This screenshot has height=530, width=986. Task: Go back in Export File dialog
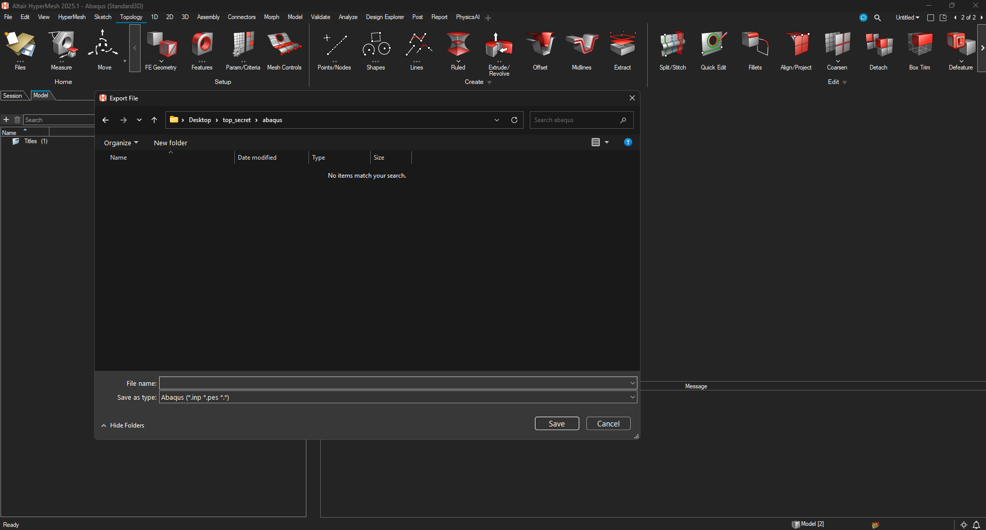106,120
